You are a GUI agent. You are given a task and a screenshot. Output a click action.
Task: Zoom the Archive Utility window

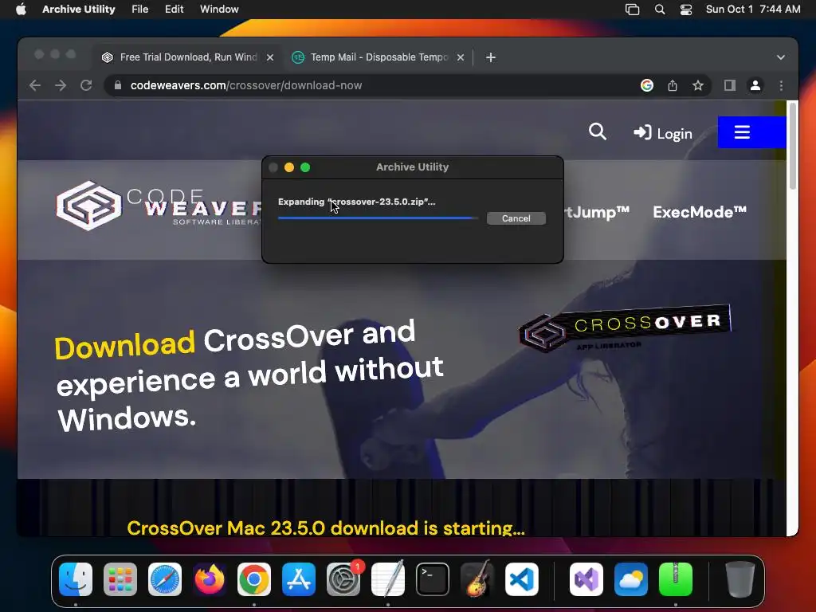click(x=305, y=167)
